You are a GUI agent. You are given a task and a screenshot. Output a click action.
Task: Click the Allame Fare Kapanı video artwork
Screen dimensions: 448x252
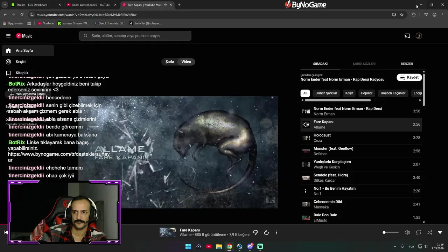(x=178, y=152)
